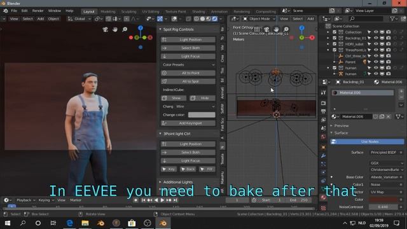Open Active Tool settings tab in properties
This screenshot has width=407, height=229.
[323, 93]
